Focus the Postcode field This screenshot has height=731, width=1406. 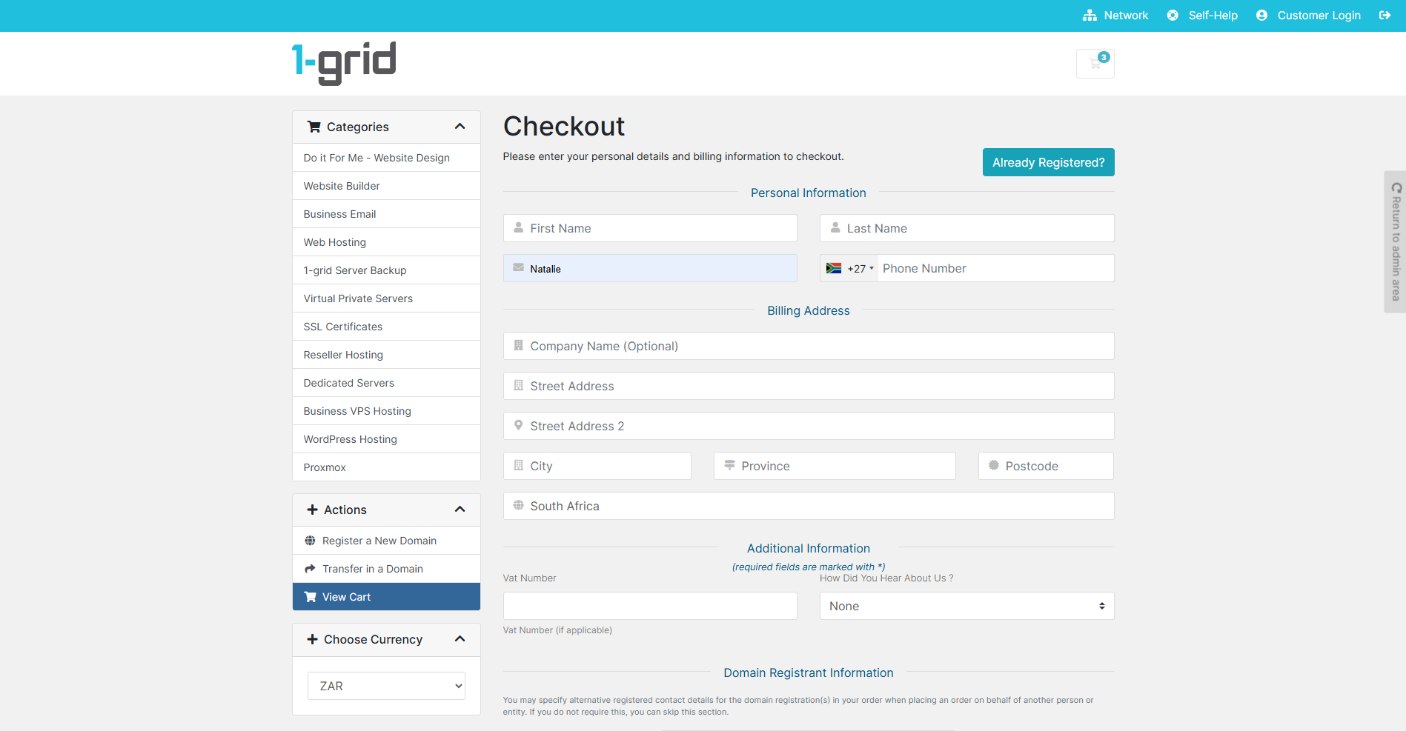coord(1046,466)
